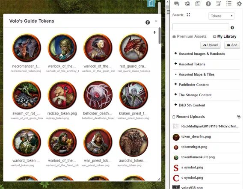Viewport: 243px width, 189px height.
Task: Select the war priest token
Action: coord(98,142)
